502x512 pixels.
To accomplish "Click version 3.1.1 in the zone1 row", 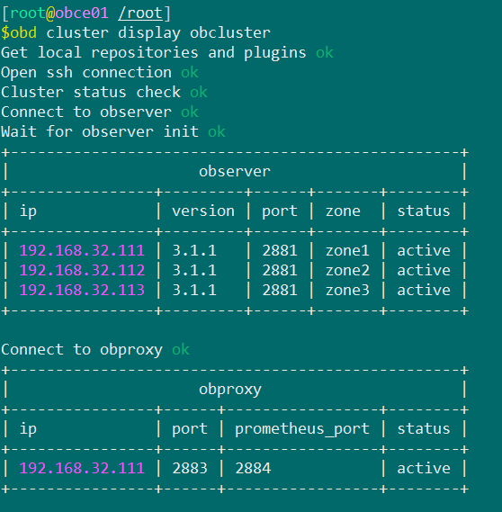I will click(194, 251).
